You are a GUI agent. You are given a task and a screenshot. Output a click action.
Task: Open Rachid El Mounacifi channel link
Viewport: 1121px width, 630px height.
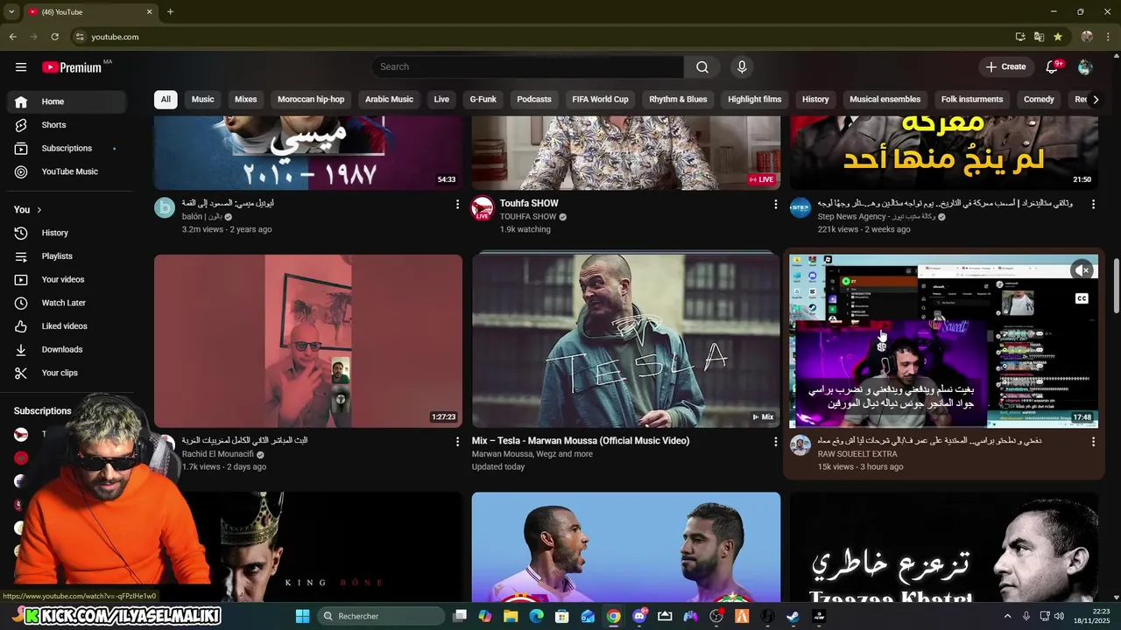(218, 454)
